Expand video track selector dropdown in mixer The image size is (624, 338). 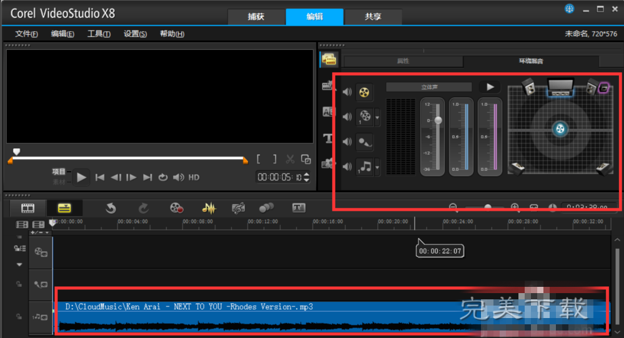coord(377,118)
